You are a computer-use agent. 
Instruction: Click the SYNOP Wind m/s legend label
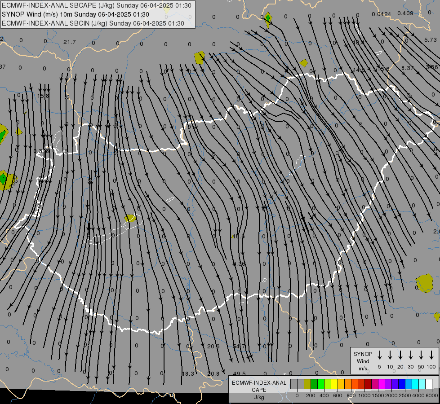point(363,361)
